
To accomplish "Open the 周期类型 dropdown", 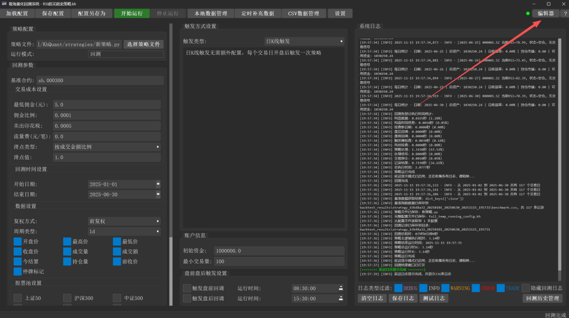I will tap(124, 231).
